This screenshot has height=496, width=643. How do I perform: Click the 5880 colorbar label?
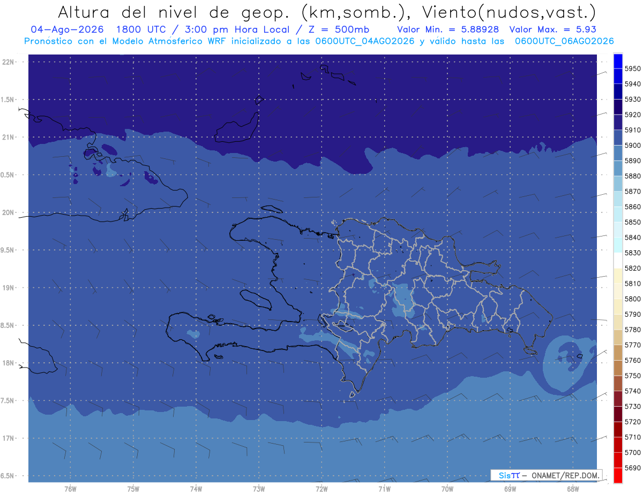click(x=633, y=176)
